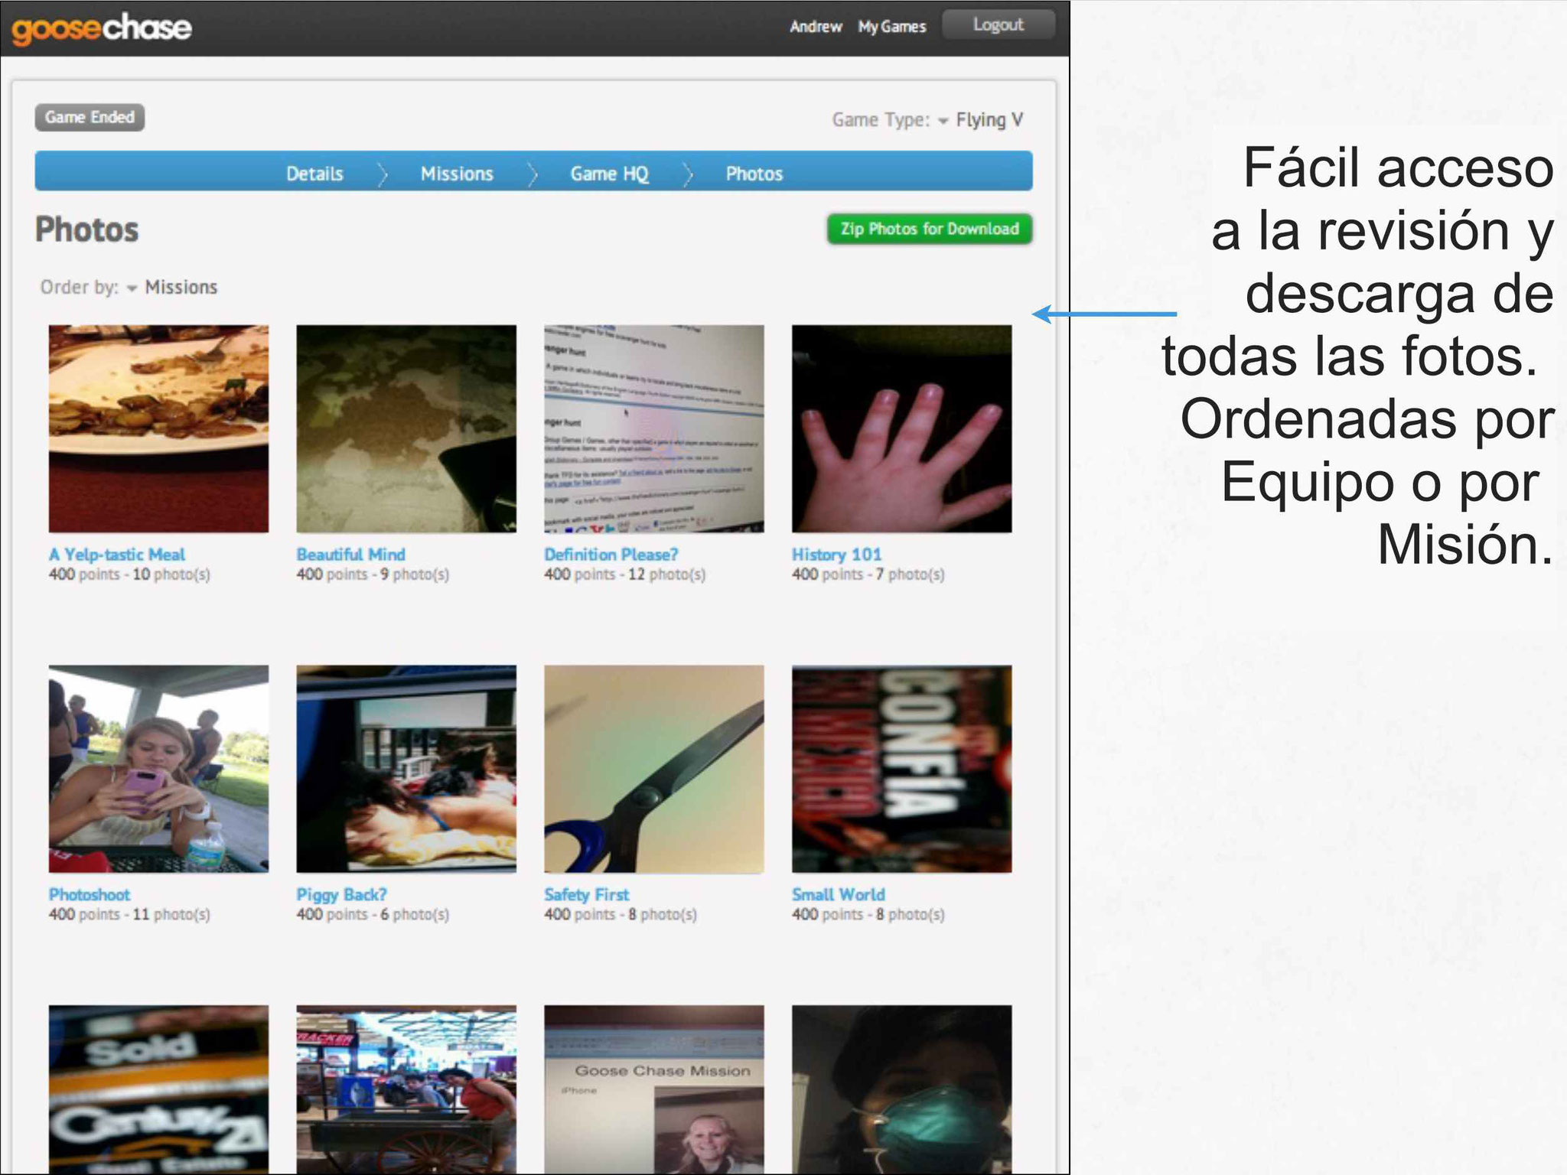This screenshot has width=1567, height=1175.
Task: Open the History 101 hand thumbnail
Action: (901, 428)
